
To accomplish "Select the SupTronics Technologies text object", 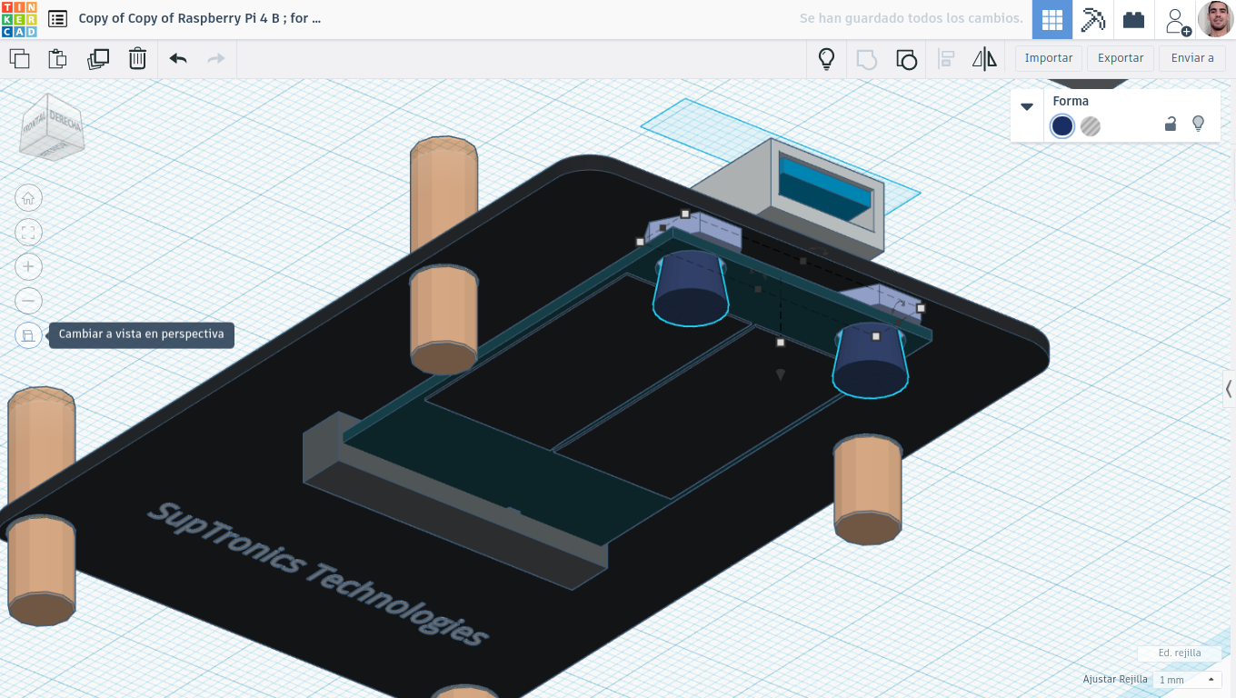I will click(318, 573).
